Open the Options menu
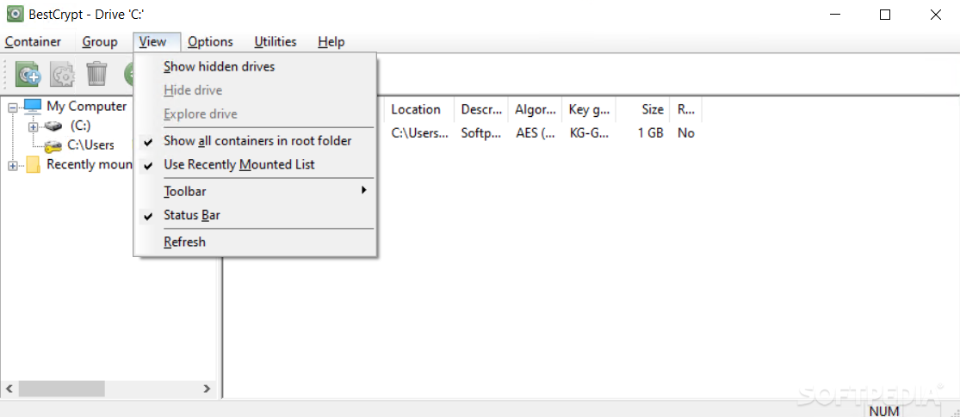Viewport: 960px width, 417px height. [210, 41]
